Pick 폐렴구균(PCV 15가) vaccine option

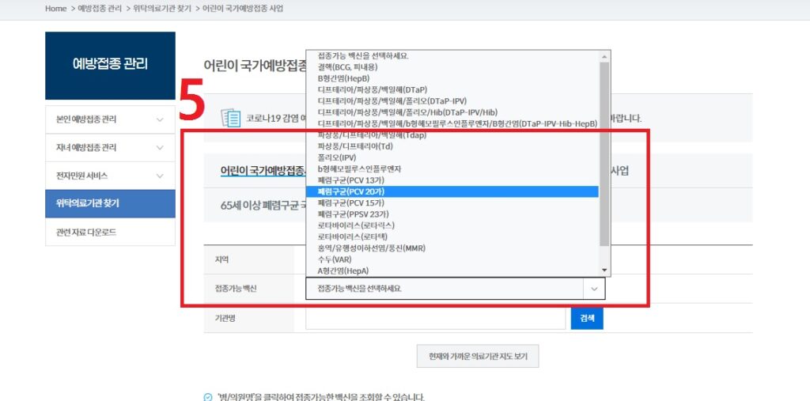(452, 203)
